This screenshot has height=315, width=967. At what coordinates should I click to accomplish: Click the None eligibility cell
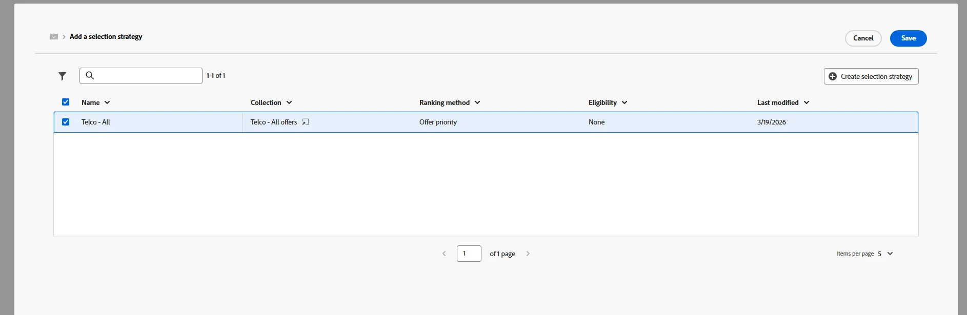596,122
